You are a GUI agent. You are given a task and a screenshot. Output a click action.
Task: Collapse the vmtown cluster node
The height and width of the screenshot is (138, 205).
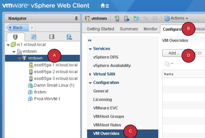click(20, 58)
